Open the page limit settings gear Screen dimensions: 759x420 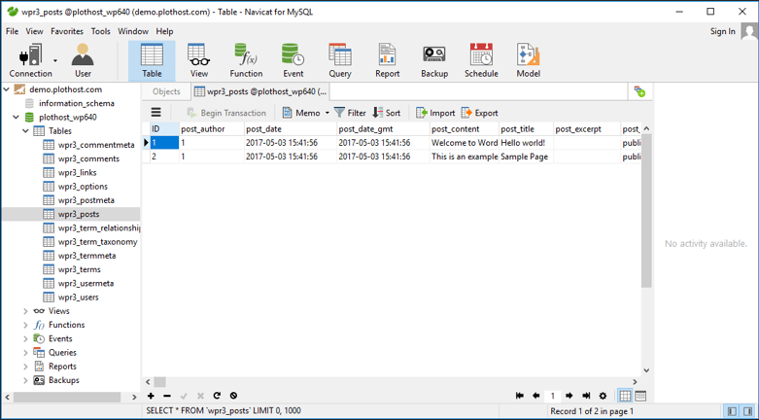tap(603, 396)
